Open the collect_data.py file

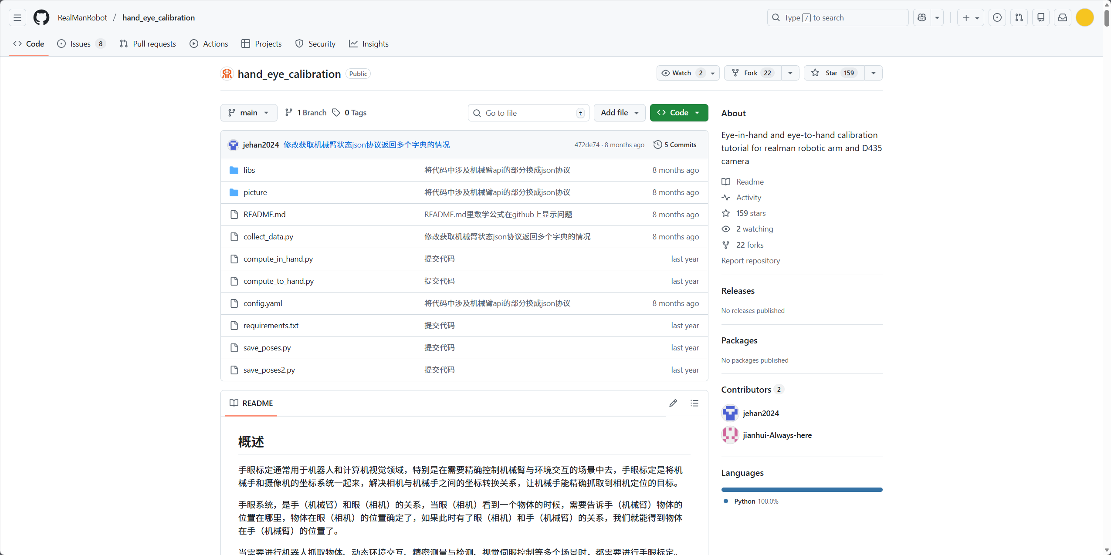(x=268, y=237)
